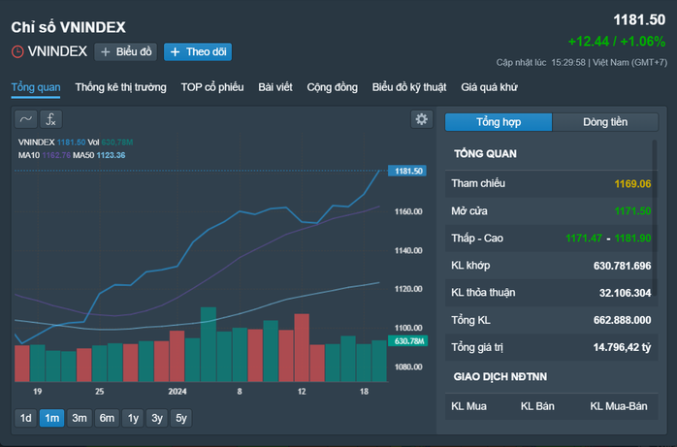The height and width of the screenshot is (447, 677).
Task: Open the Cộng đồng tab
Action: [x=333, y=87]
